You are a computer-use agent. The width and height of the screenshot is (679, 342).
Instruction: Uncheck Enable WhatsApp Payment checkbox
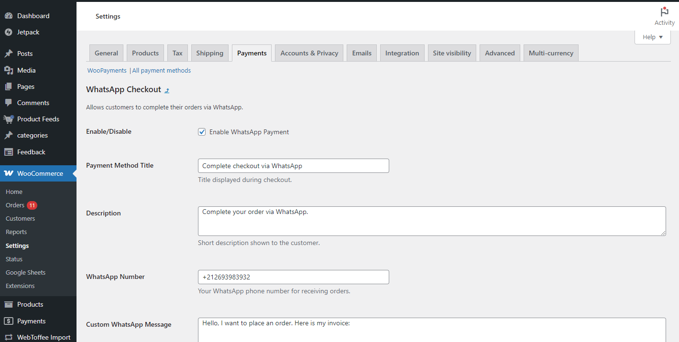202,132
